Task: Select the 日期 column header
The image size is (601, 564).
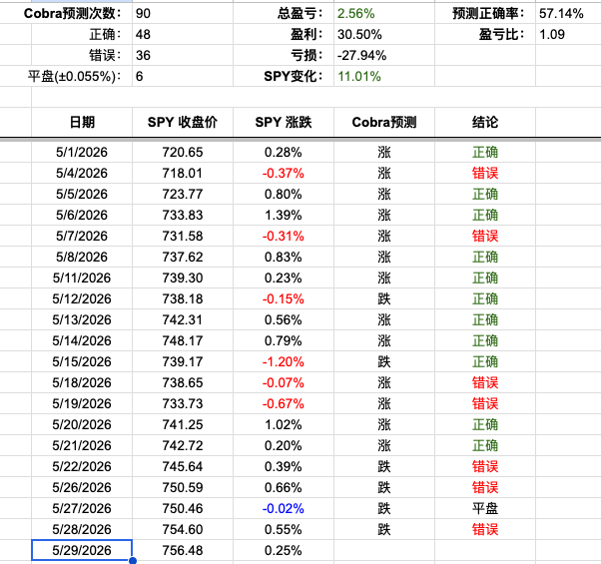Action: tap(82, 122)
